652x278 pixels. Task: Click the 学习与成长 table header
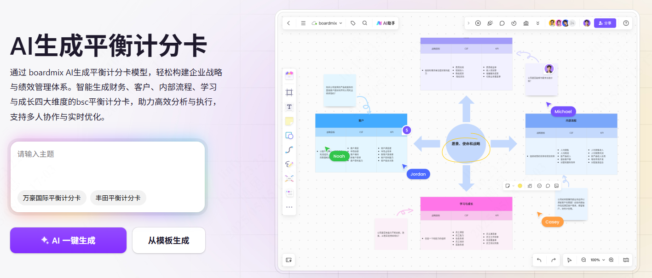pos(466,204)
